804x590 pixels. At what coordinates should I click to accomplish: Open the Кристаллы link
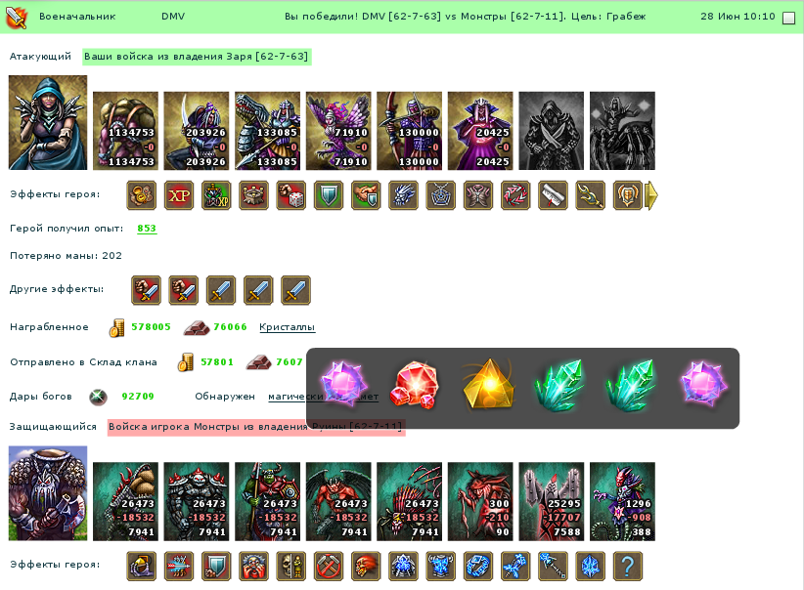tap(288, 327)
